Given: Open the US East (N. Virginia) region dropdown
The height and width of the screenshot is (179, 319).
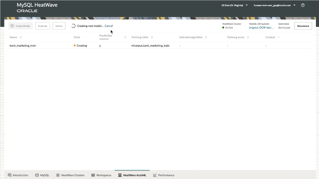Looking at the screenshot, I should click(234, 5).
